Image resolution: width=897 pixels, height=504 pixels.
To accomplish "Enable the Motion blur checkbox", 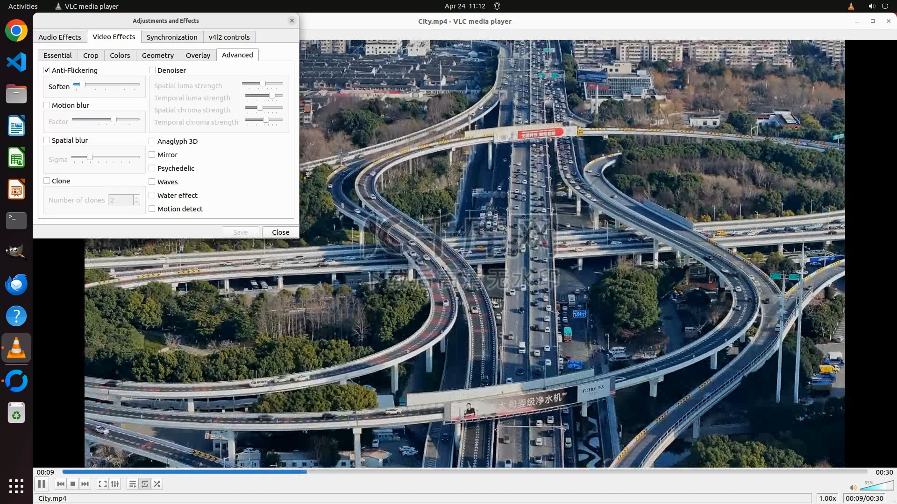I will tap(47, 105).
